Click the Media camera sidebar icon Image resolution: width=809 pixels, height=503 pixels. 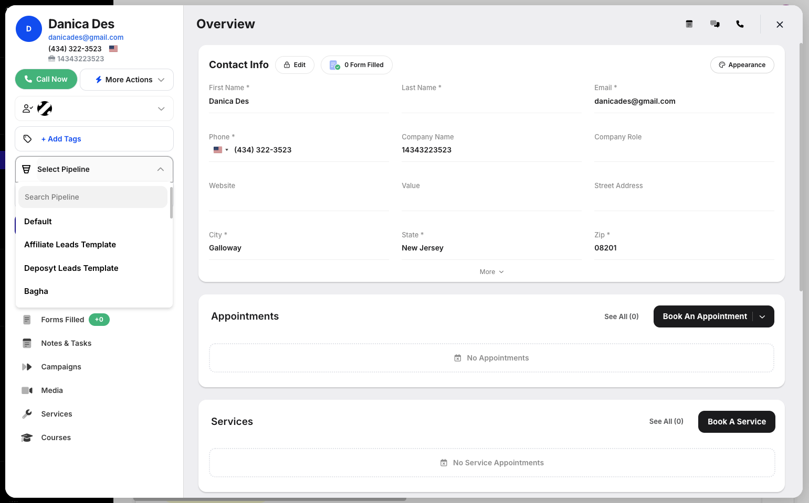click(x=27, y=390)
